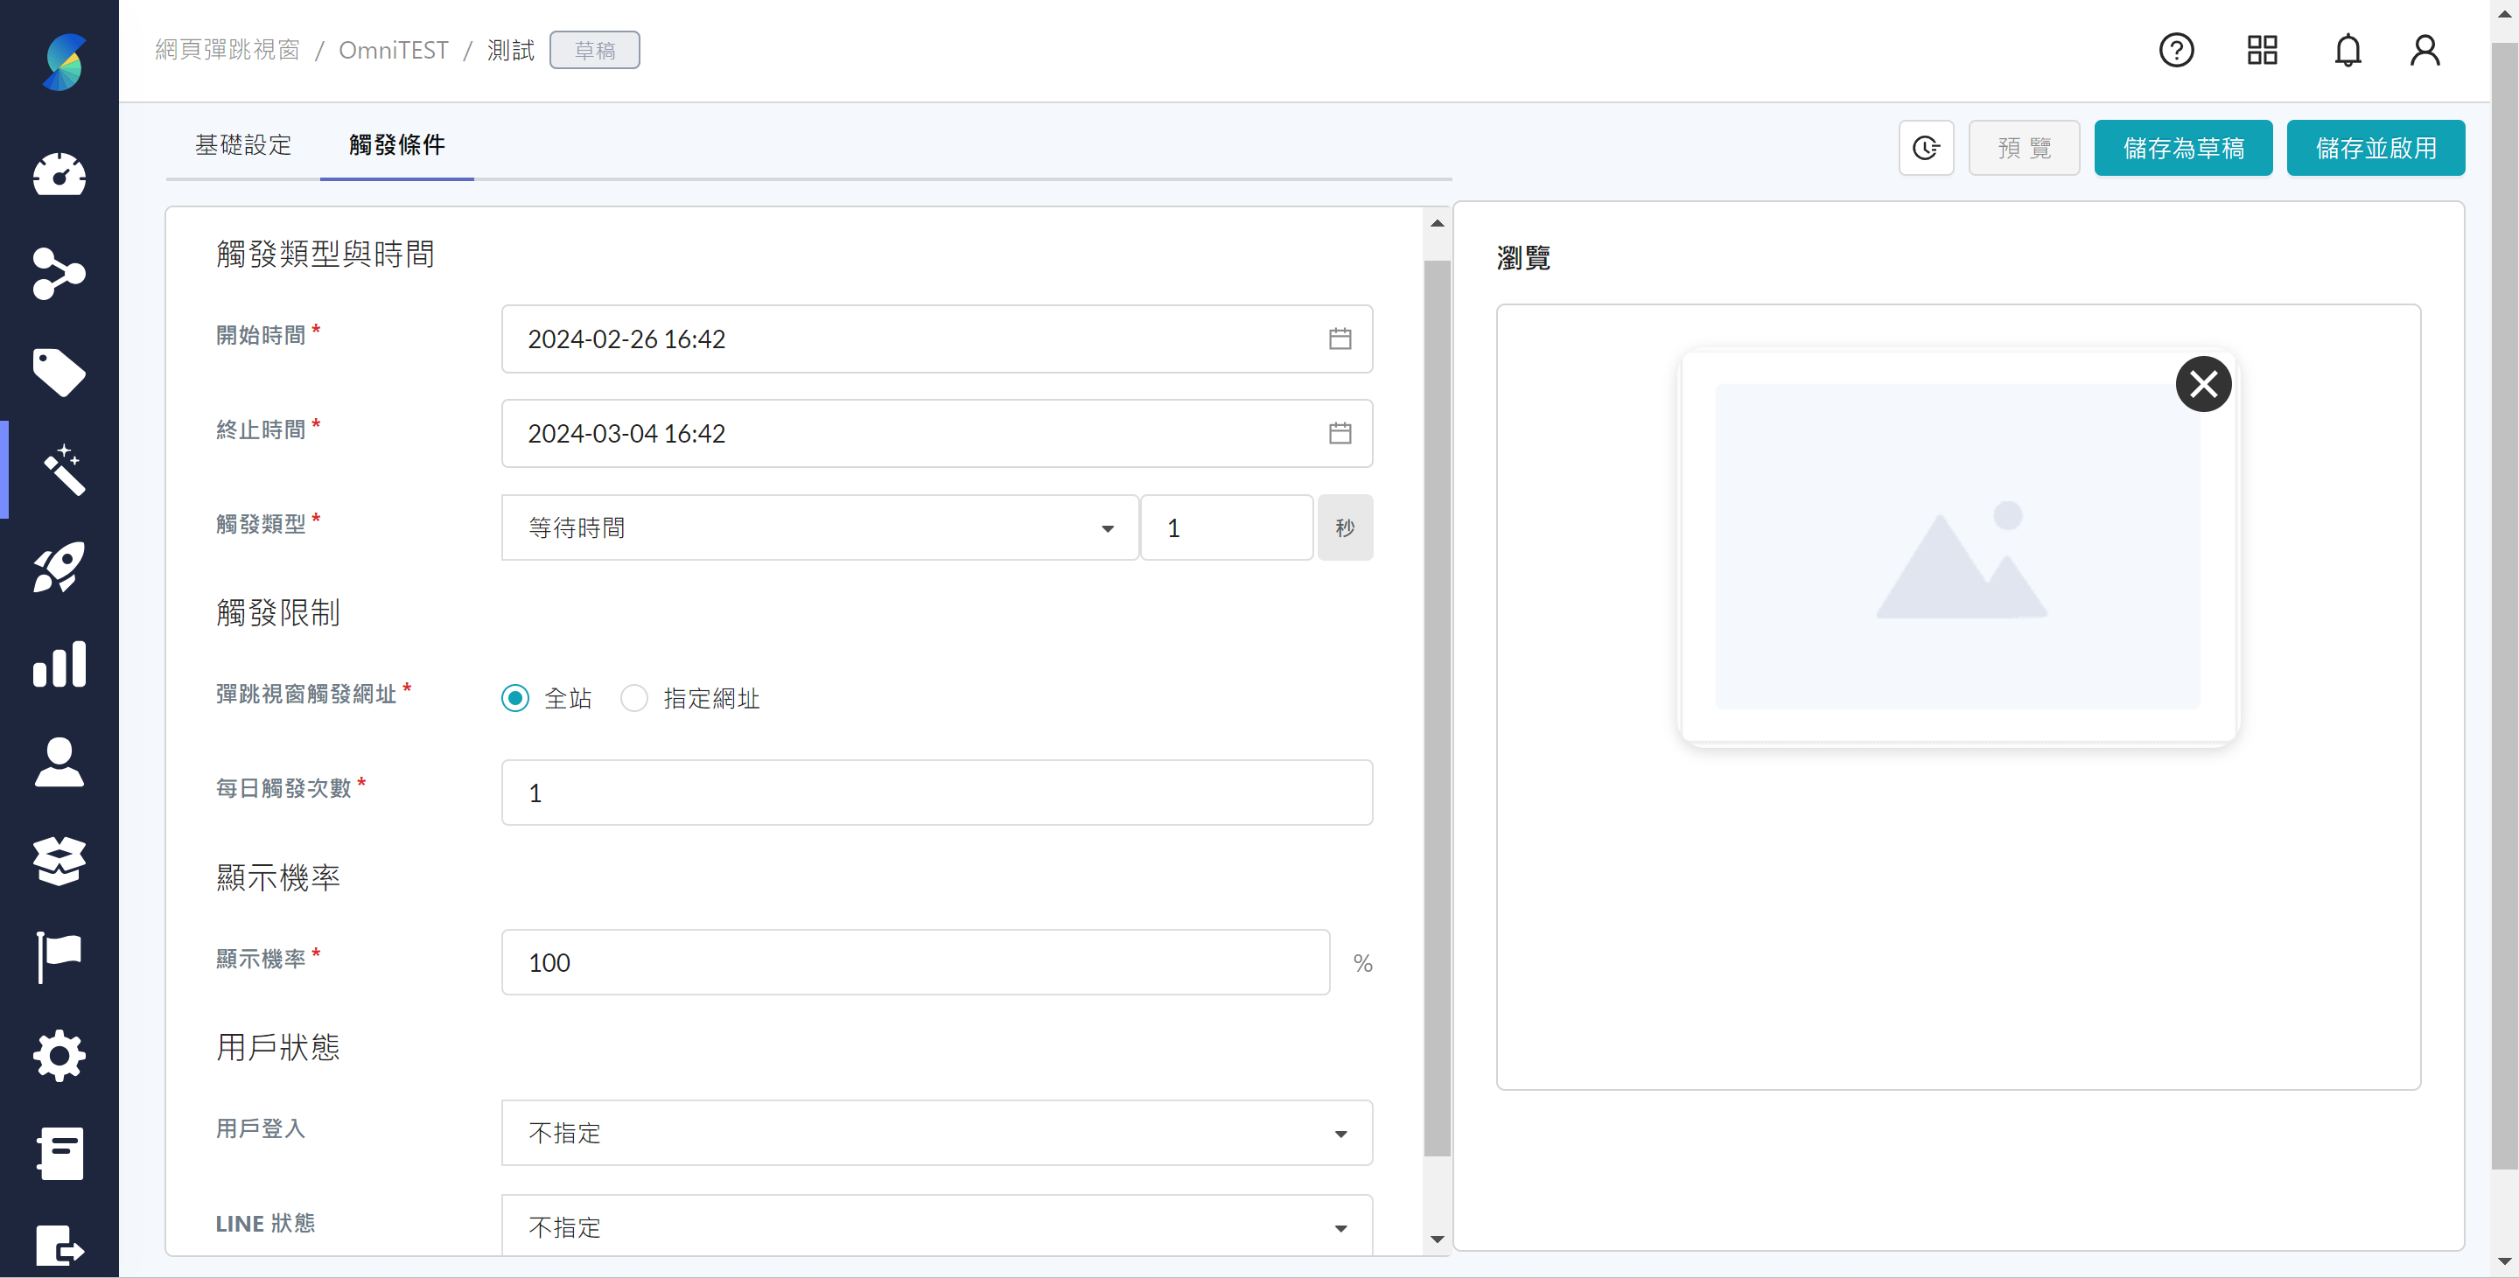
Task: Click the 瀏覽 preview panel heading
Action: coord(1523,258)
